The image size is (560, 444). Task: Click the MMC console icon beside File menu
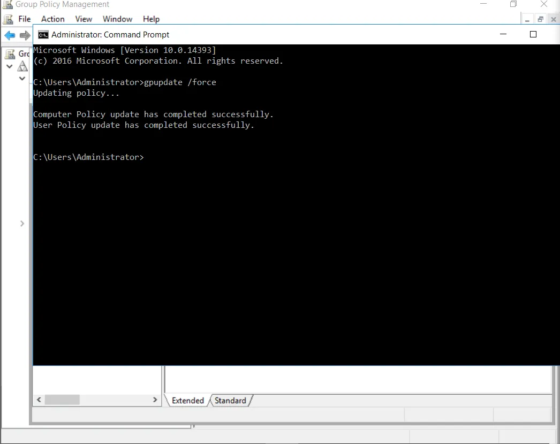8,19
